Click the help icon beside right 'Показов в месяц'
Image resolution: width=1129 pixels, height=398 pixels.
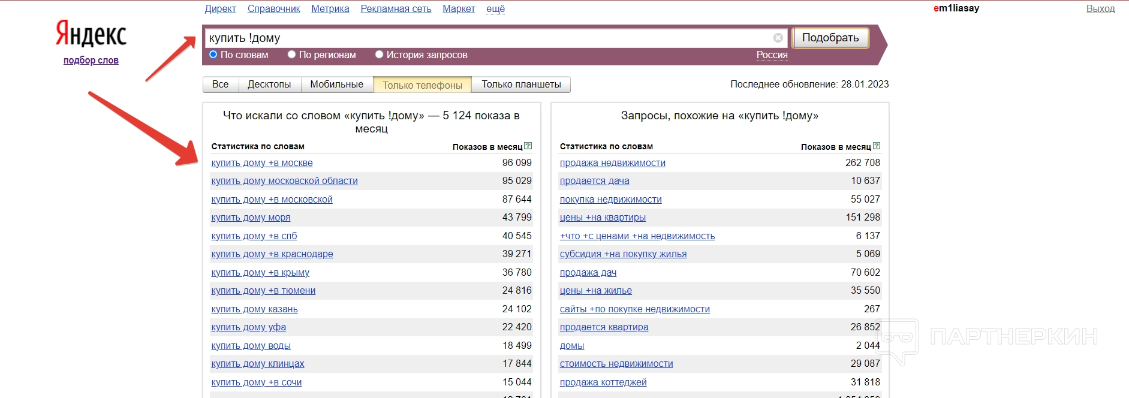coord(876,146)
